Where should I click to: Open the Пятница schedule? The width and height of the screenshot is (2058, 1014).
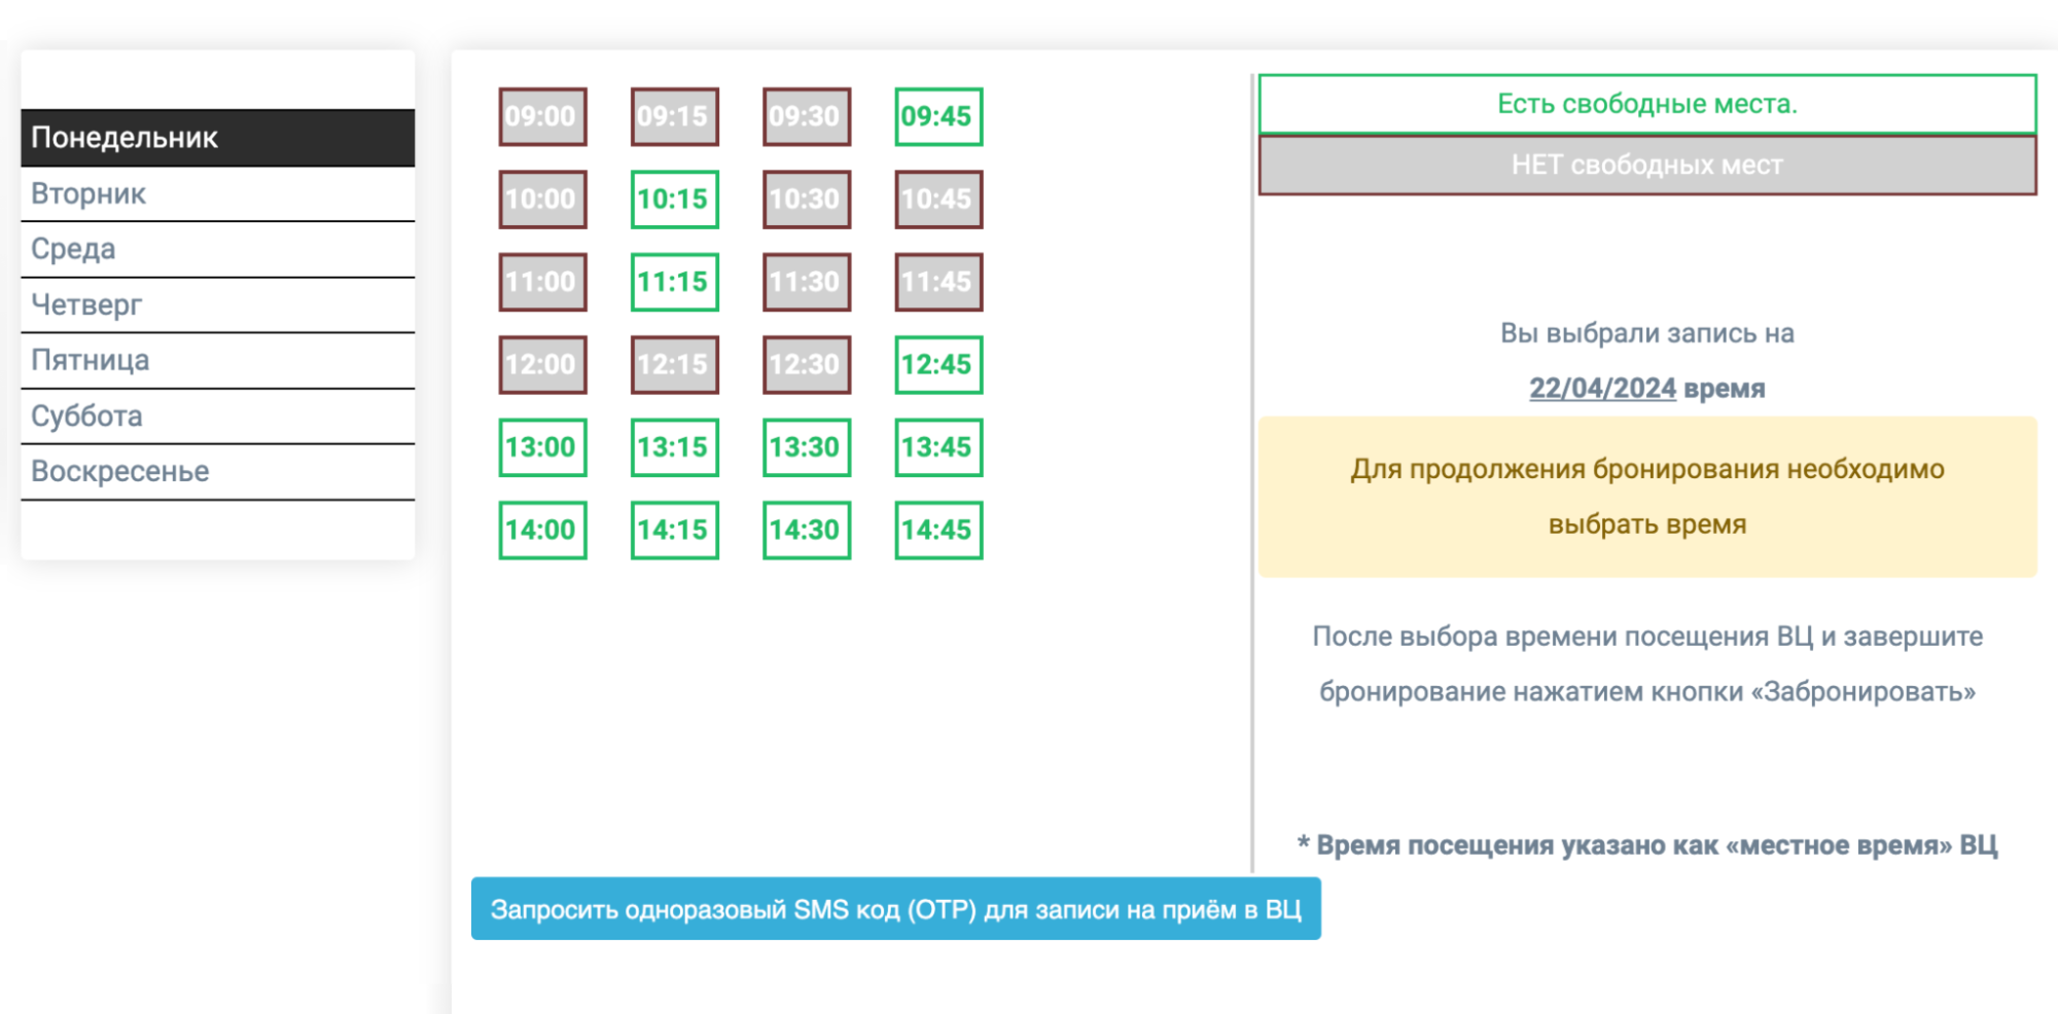click(x=217, y=361)
